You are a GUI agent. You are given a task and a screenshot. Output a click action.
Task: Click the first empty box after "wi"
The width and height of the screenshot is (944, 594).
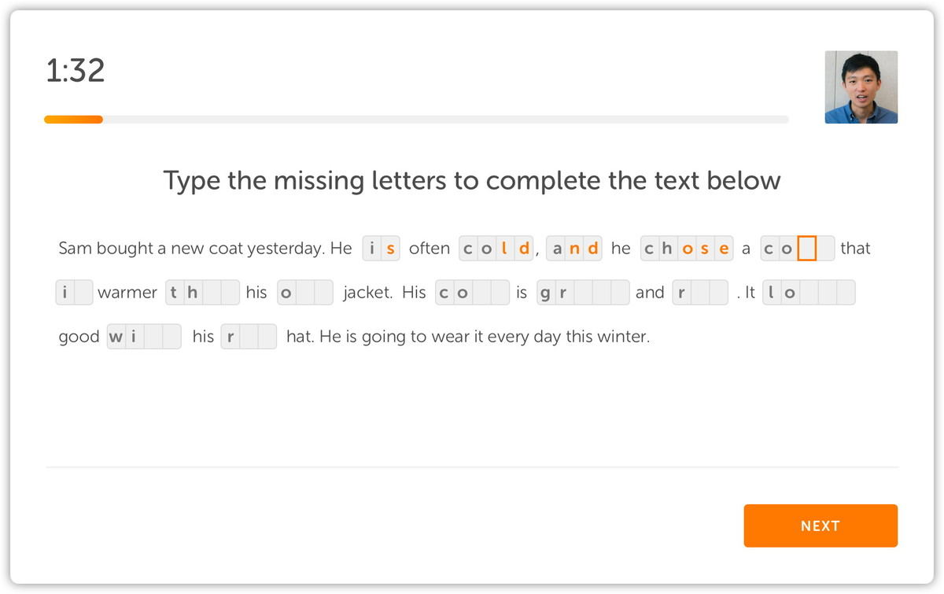pyautogui.click(x=153, y=337)
